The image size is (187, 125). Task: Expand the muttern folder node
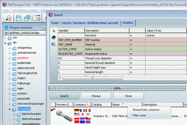pyautogui.click(x=10, y=94)
